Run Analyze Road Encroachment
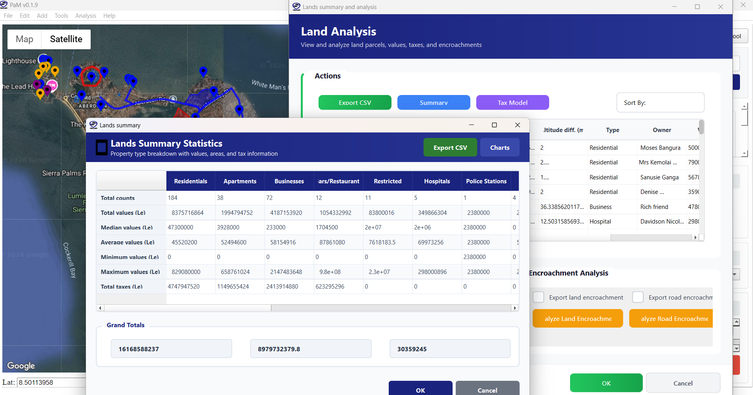 671,319
